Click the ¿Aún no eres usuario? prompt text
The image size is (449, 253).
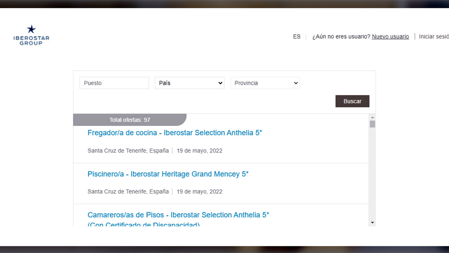[x=341, y=36]
